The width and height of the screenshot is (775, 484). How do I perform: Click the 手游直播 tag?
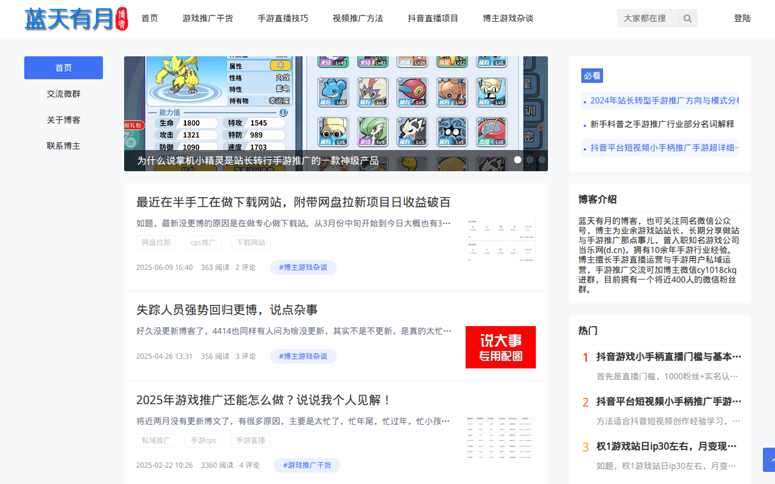coord(251,440)
